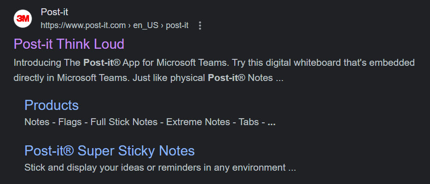
Task: Open the Post-it® Super Sticky Notes link
Action: click(x=110, y=151)
